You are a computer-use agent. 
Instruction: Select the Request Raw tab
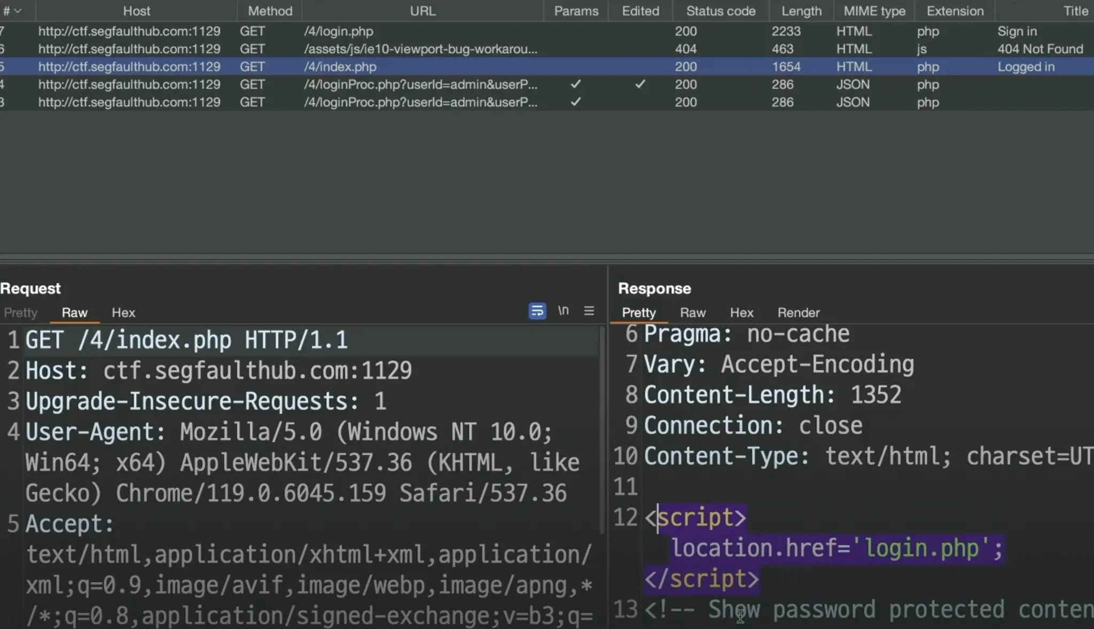point(74,313)
